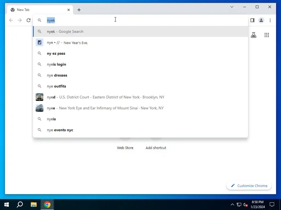281x210 pixels.
Task: Select the nyeis login suggestion
Action: [140, 64]
